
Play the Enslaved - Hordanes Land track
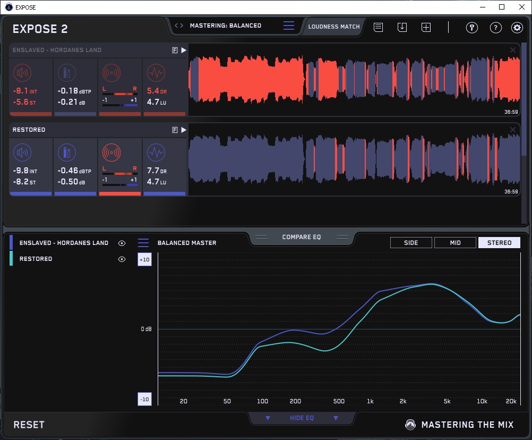(x=184, y=50)
